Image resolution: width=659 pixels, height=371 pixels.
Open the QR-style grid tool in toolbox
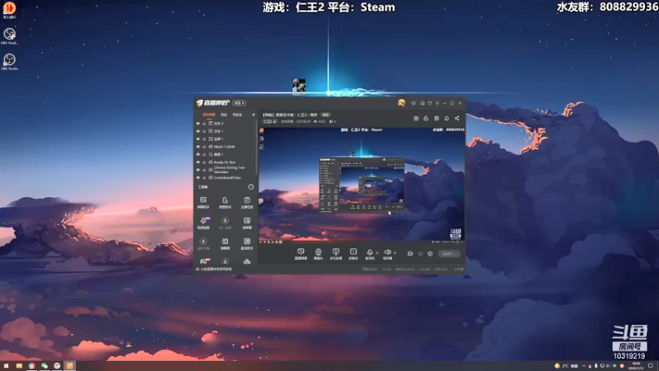[246, 223]
